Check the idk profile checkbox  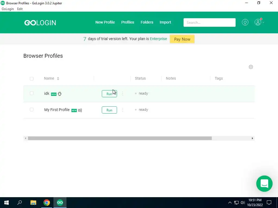(31, 93)
